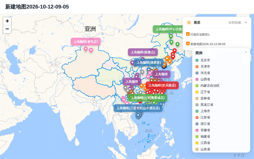Click the 福建省 legend entry

pos(203,136)
